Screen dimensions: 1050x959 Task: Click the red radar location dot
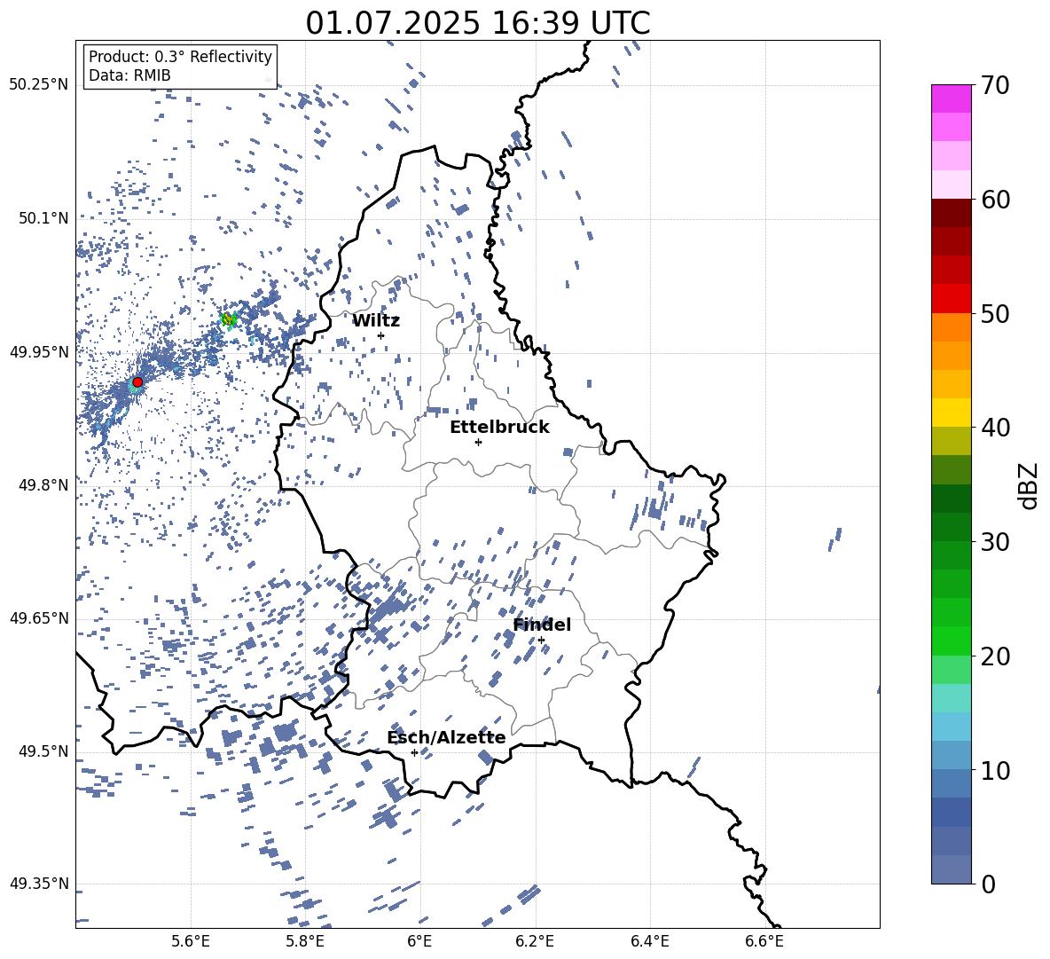coord(137,382)
